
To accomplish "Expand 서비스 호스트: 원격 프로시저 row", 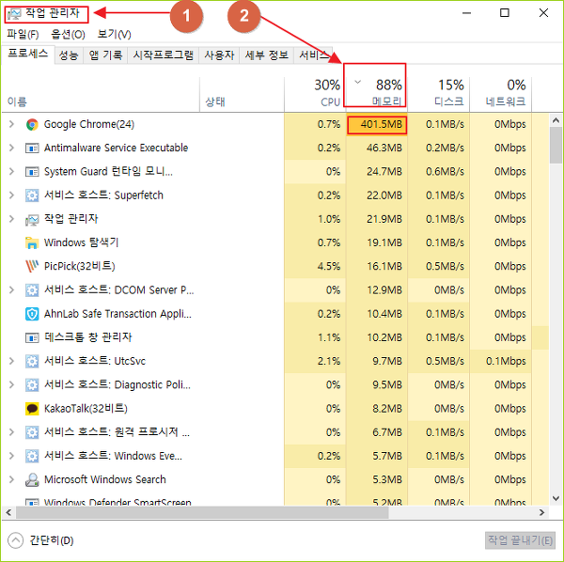I will 11,431.
